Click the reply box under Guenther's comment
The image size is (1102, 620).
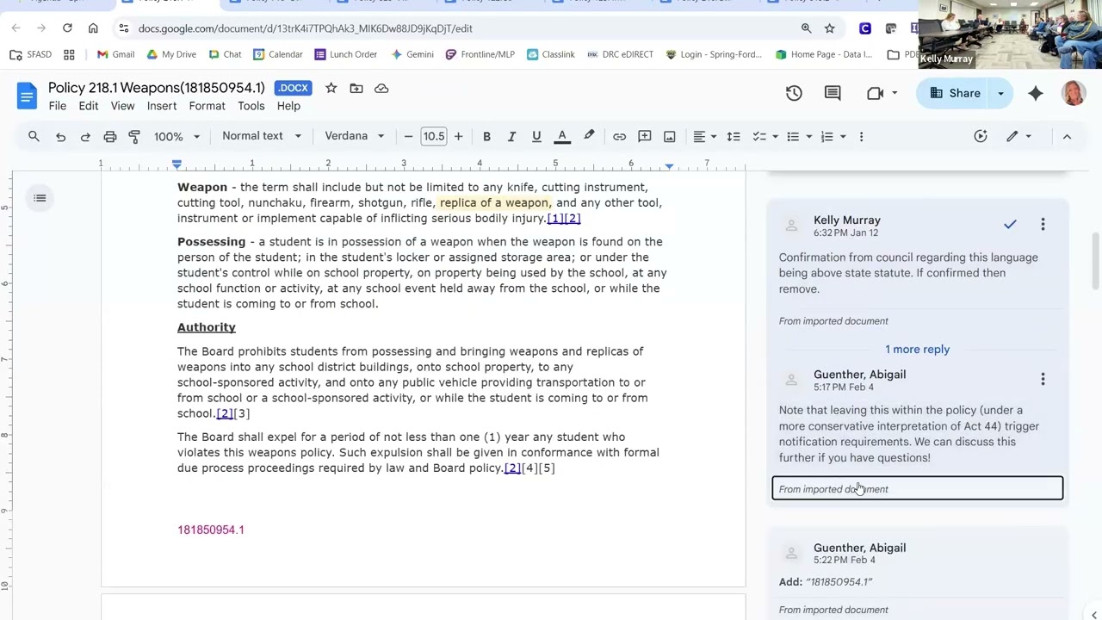tap(918, 488)
